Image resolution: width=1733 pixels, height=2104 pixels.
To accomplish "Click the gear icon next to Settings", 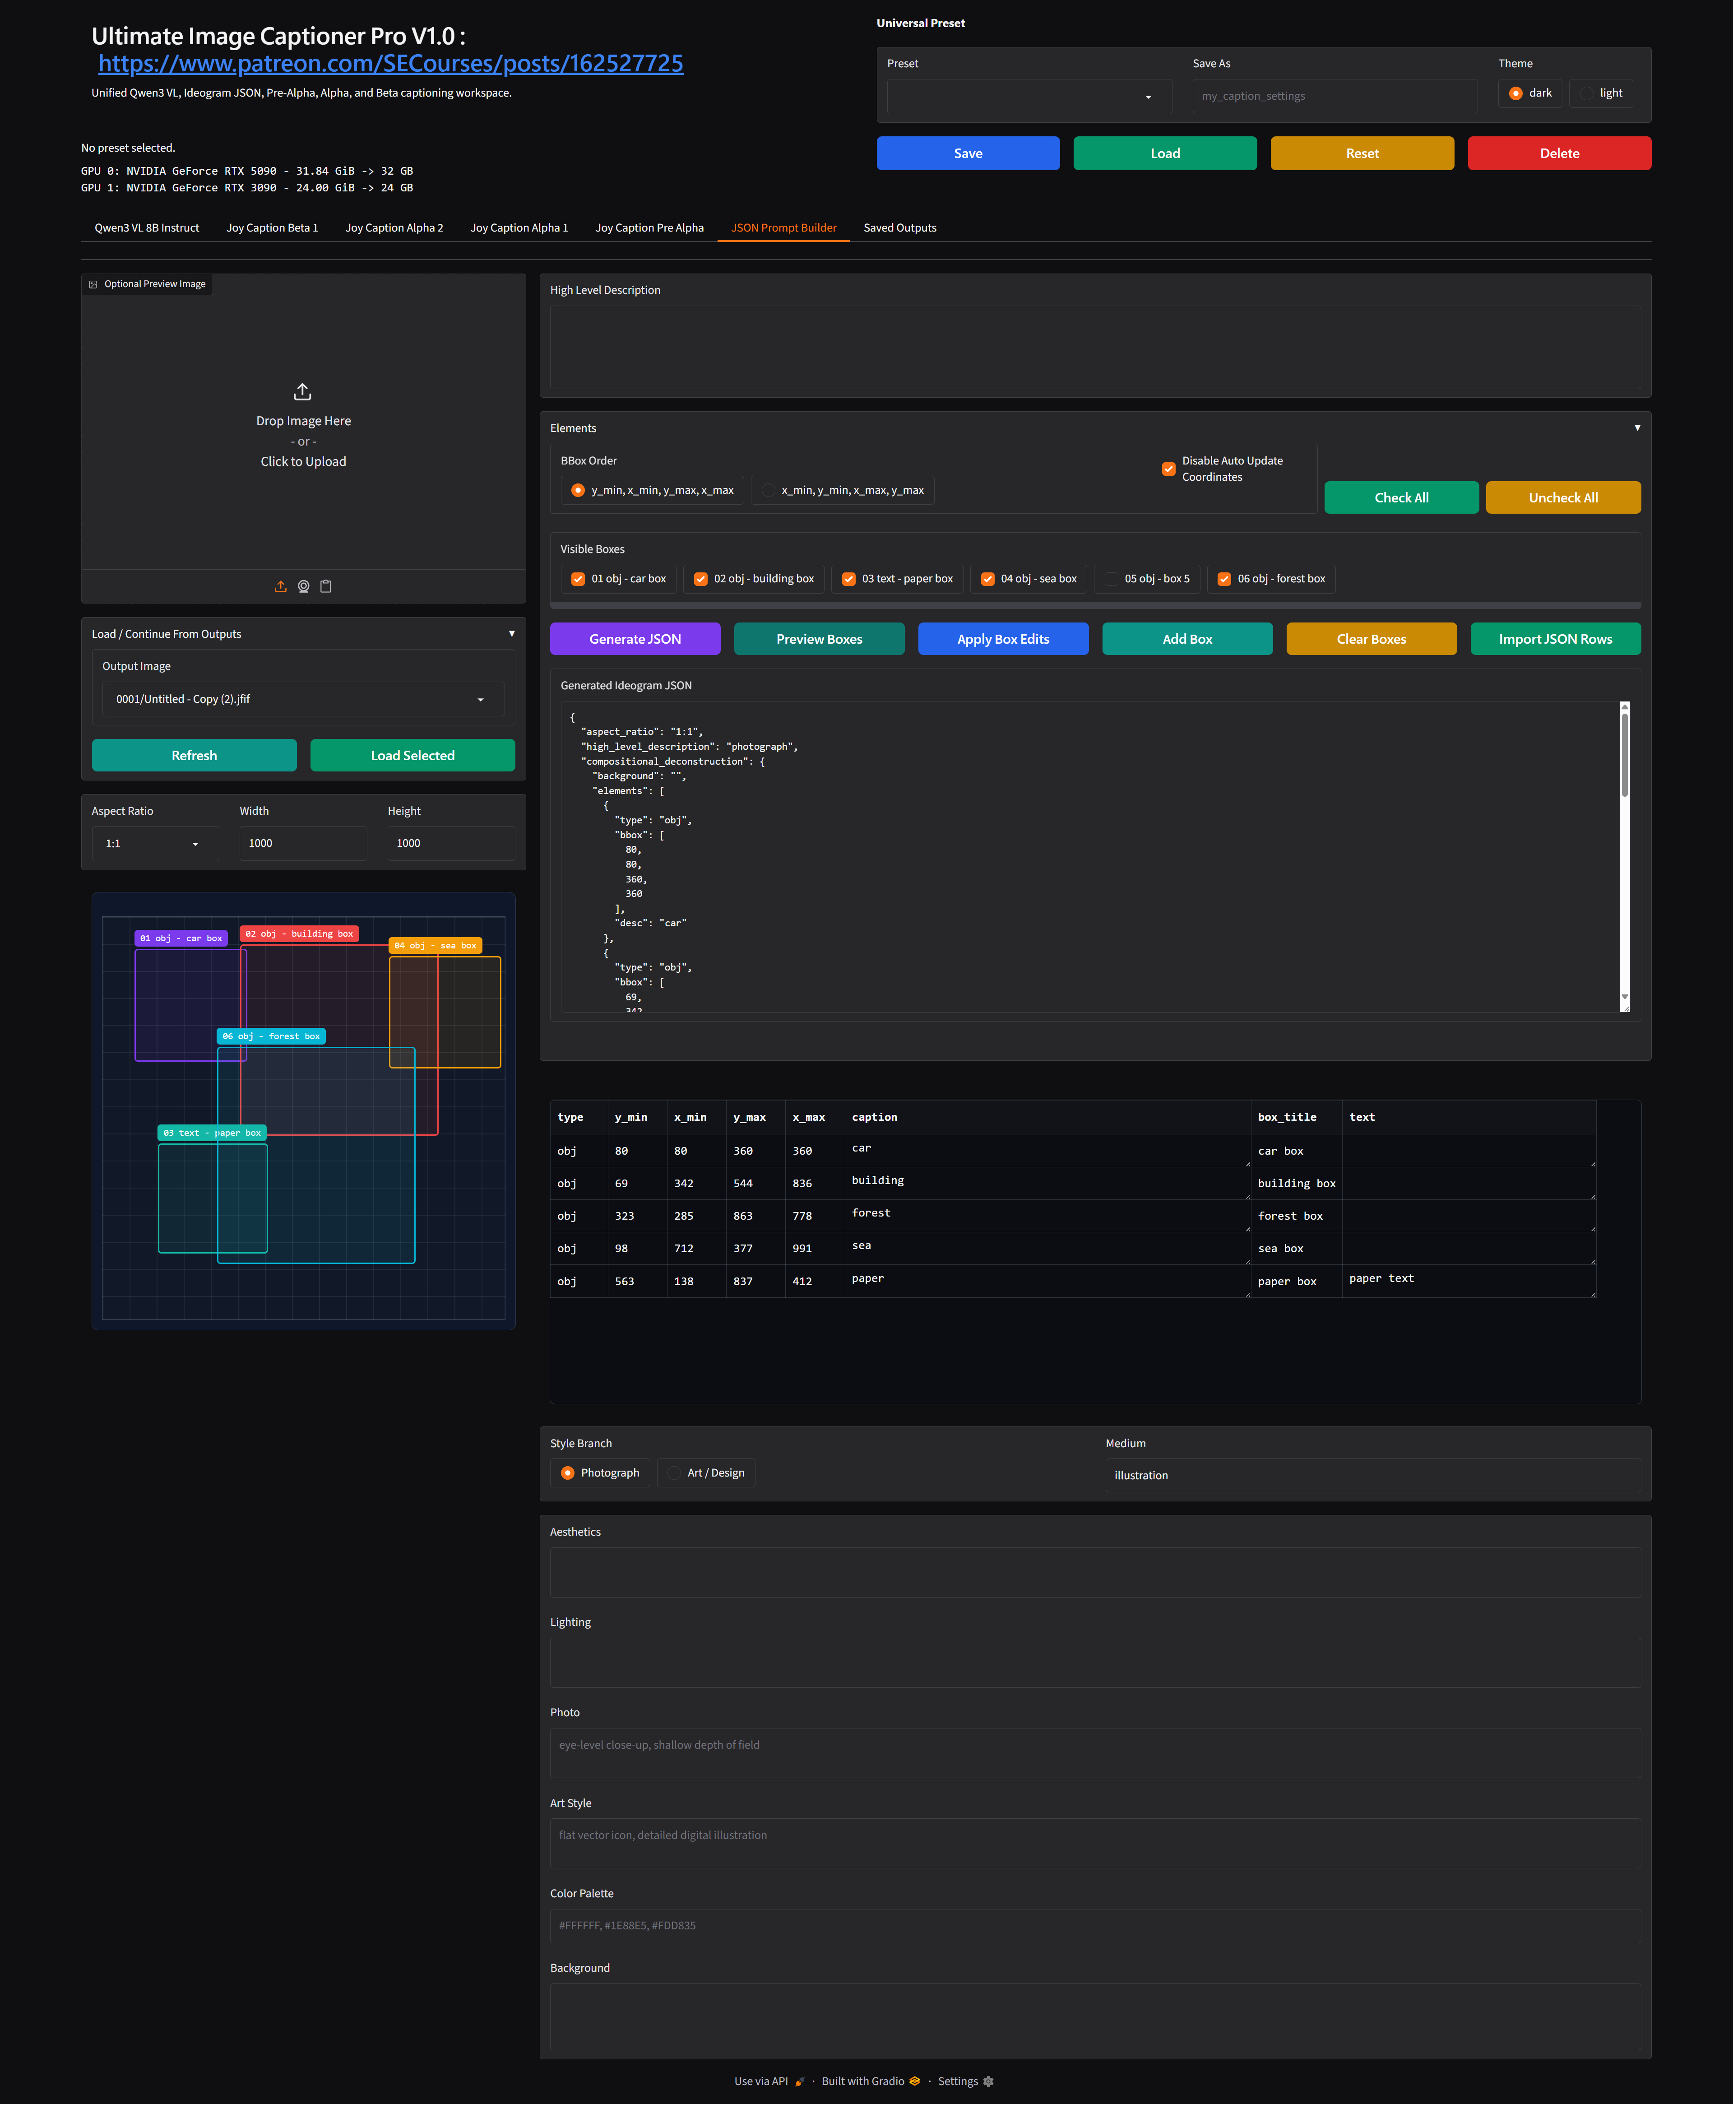I will 988,2081.
